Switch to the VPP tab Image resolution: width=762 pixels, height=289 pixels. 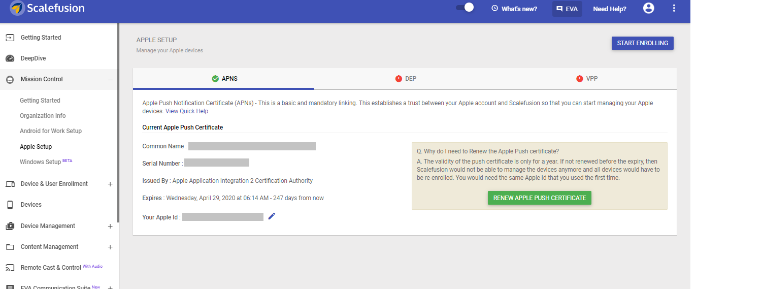coord(586,79)
